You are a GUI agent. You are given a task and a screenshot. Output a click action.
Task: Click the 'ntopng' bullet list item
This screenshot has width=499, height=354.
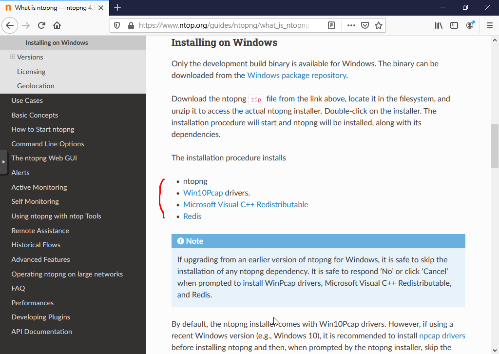click(195, 181)
